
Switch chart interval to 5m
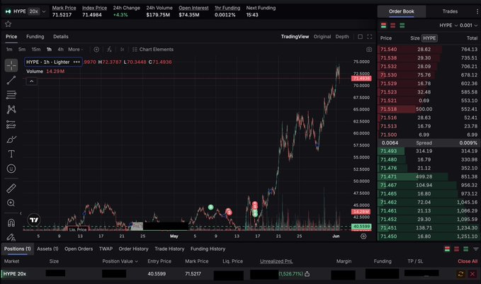click(22, 50)
